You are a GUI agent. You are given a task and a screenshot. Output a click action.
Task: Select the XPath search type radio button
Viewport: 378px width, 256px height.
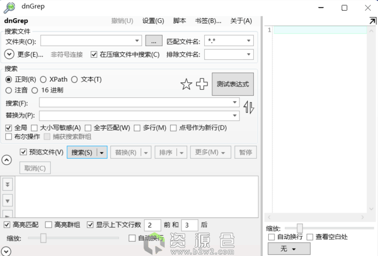tap(44, 80)
